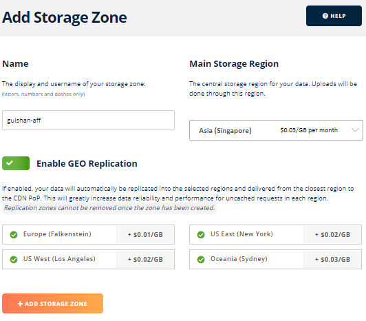Click the Add Storage Zone button

click(x=52, y=304)
